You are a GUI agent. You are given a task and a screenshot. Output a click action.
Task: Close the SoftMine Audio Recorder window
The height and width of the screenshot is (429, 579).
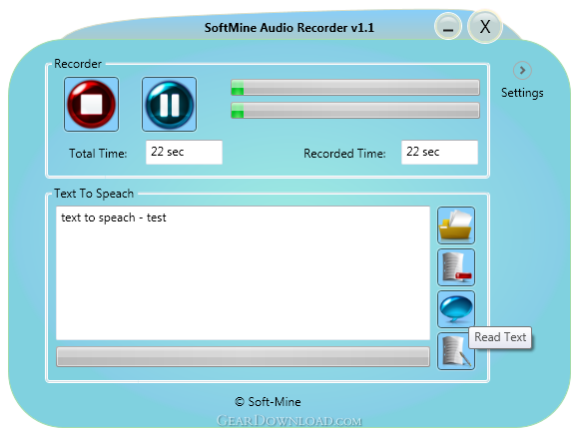point(485,27)
